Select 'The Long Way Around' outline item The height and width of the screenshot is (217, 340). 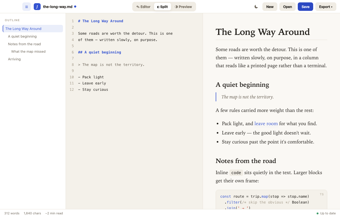33,29
